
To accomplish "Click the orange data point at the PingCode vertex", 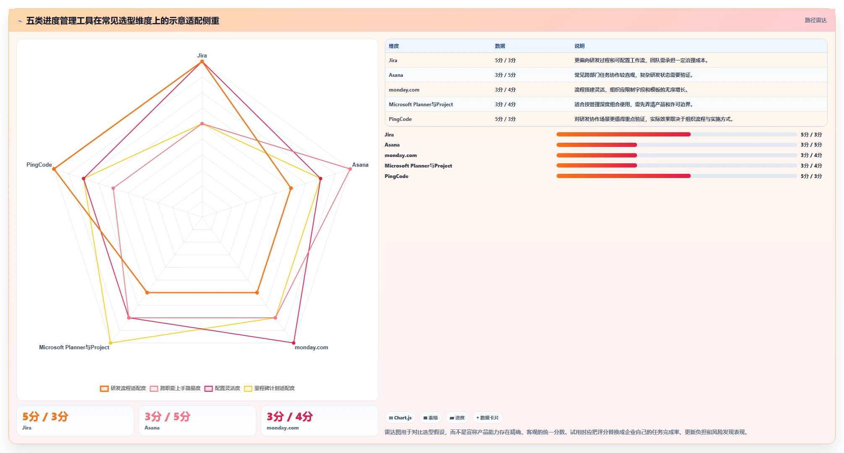I will [x=54, y=169].
